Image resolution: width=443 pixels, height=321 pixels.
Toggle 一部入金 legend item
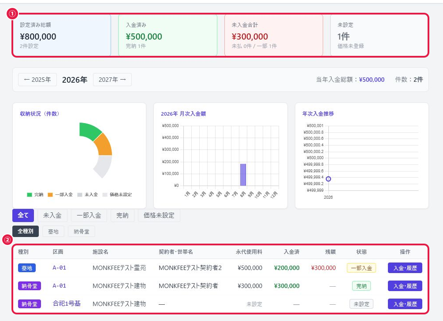(x=60, y=194)
